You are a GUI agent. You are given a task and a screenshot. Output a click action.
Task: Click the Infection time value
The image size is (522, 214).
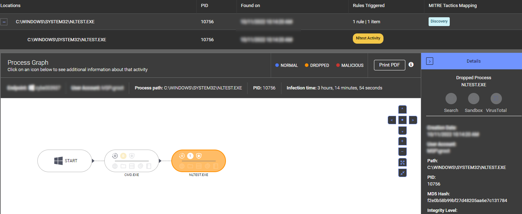(x=350, y=88)
